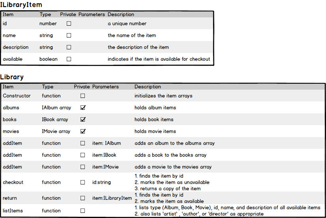Click the 'IAlbum array' type cell
The image size is (326, 218).
coord(56,107)
